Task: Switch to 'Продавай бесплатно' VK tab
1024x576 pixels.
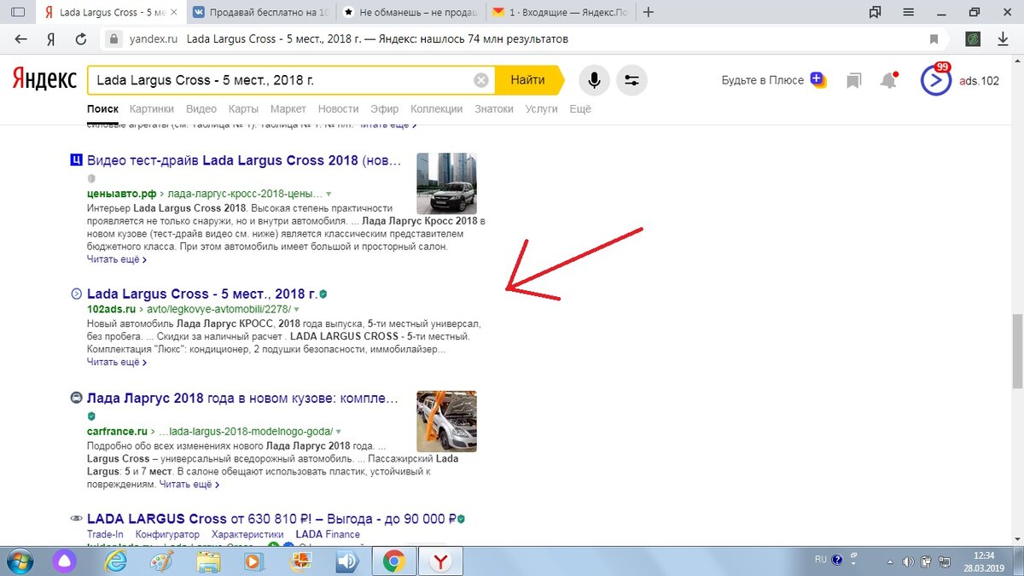Action: tap(260, 12)
